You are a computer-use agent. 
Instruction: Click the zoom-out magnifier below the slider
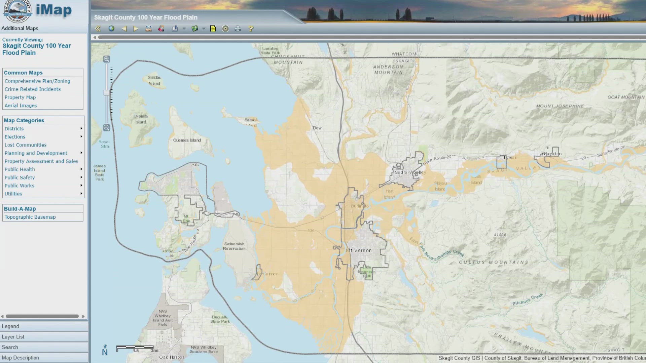tap(106, 128)
